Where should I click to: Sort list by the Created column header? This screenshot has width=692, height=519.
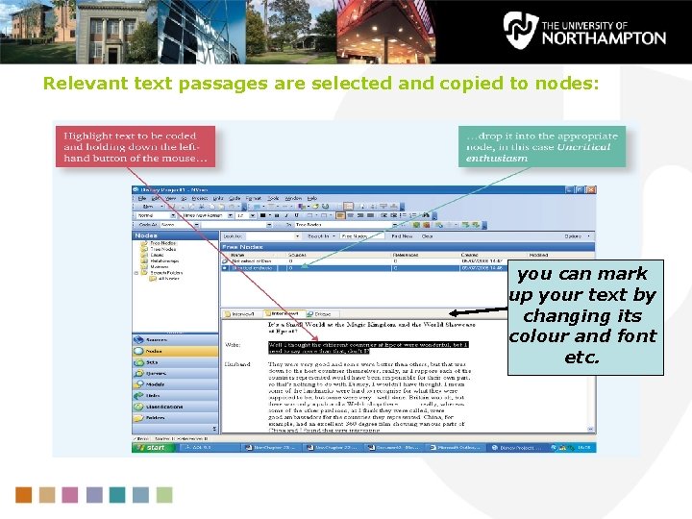(x=493, y=255)
